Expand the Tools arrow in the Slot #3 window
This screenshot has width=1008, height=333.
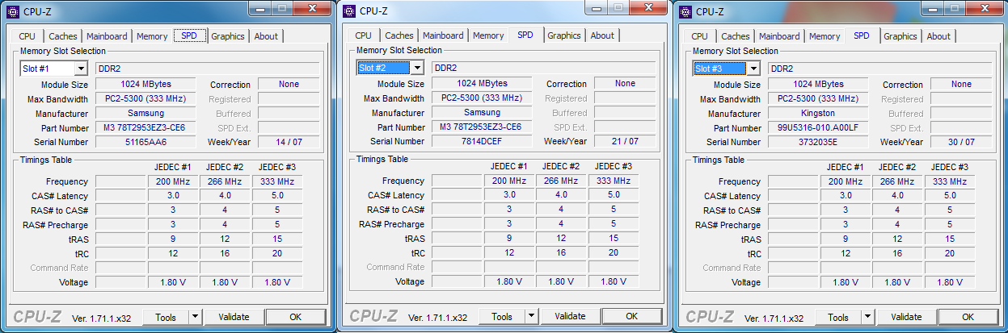coord(867,317)
